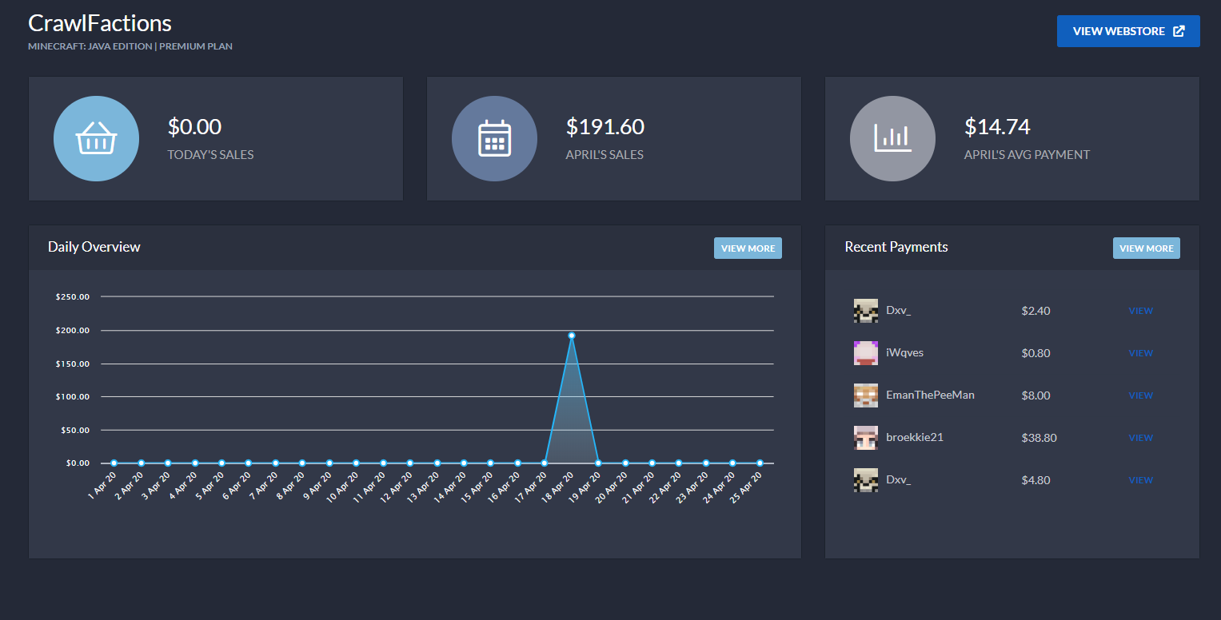Click the external link icon on View Webstore
The height and width of the screenshot is (620, 1221).
1179,31
